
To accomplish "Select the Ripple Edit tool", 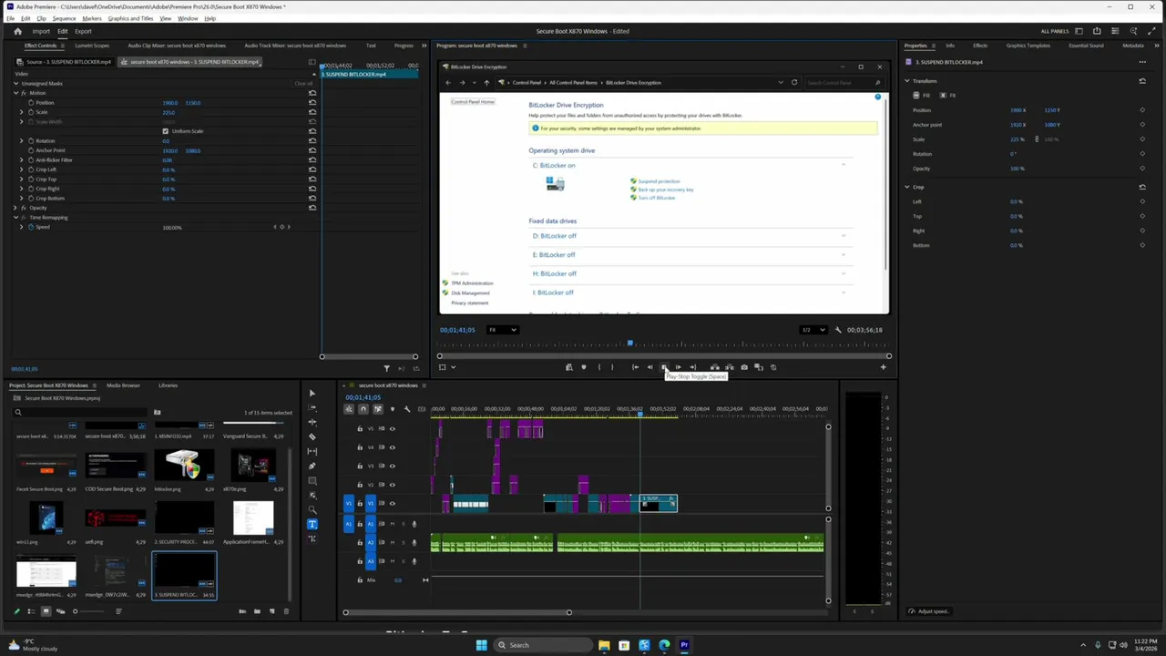I will 312,423.
